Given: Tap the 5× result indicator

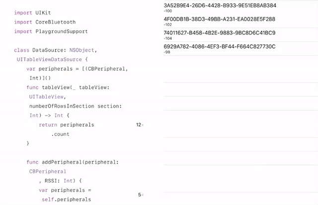Looking at the screenshot, I should tap(141, 195).
